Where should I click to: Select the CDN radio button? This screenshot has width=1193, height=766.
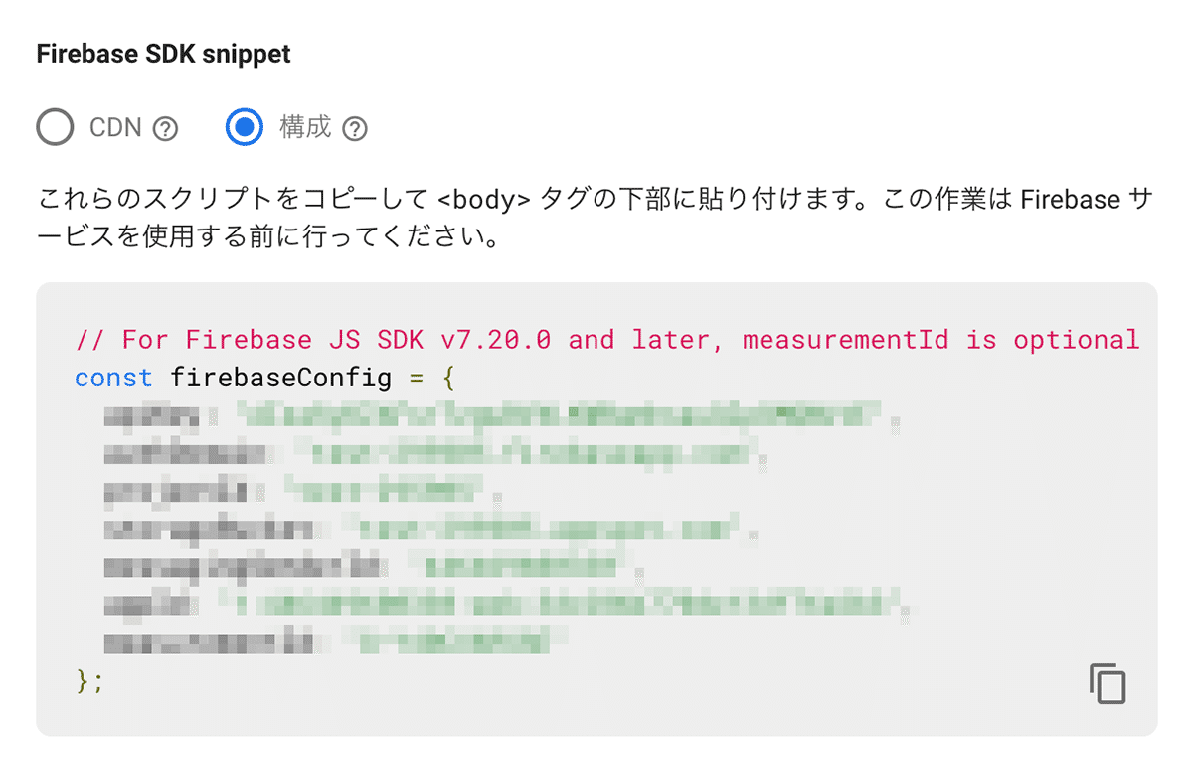point(55,127)
